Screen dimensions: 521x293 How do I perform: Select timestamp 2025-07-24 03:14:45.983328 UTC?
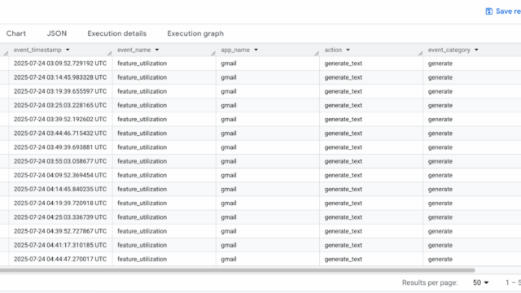pos(60,77)
